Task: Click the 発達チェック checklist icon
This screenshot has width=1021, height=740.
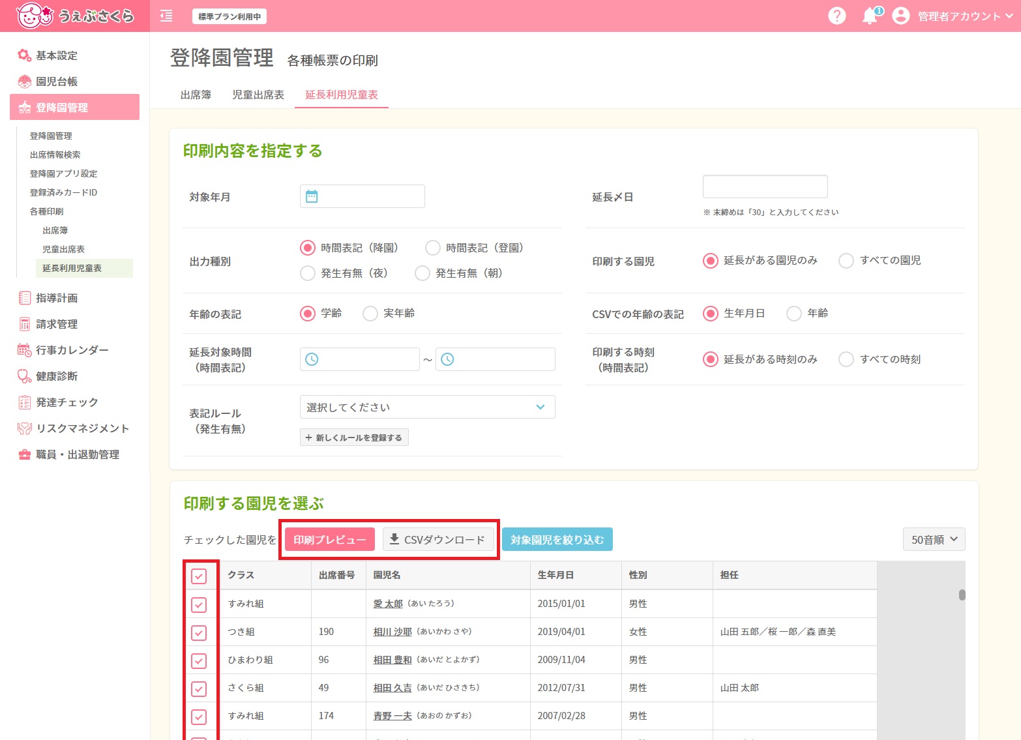Action: tap(24, 402)
